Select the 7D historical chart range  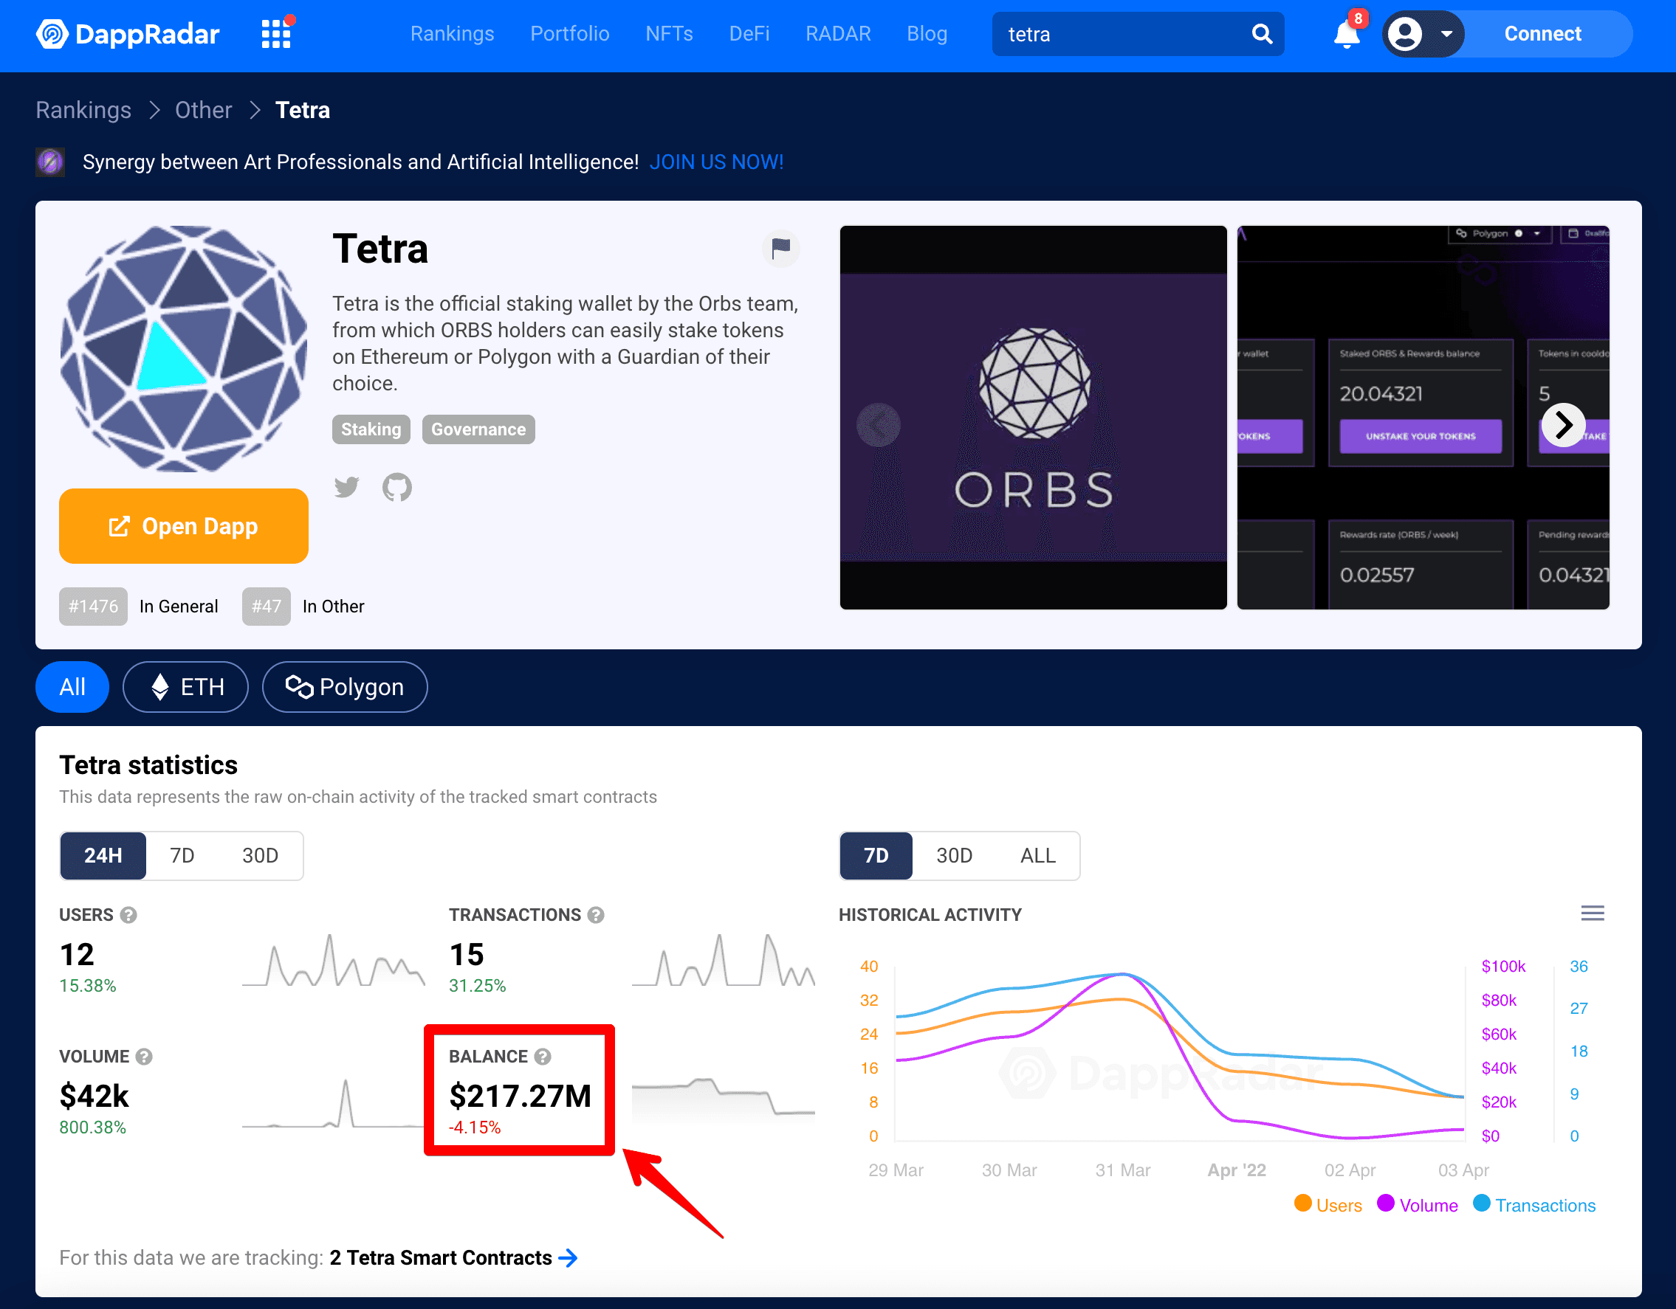[x=876, y=856]
